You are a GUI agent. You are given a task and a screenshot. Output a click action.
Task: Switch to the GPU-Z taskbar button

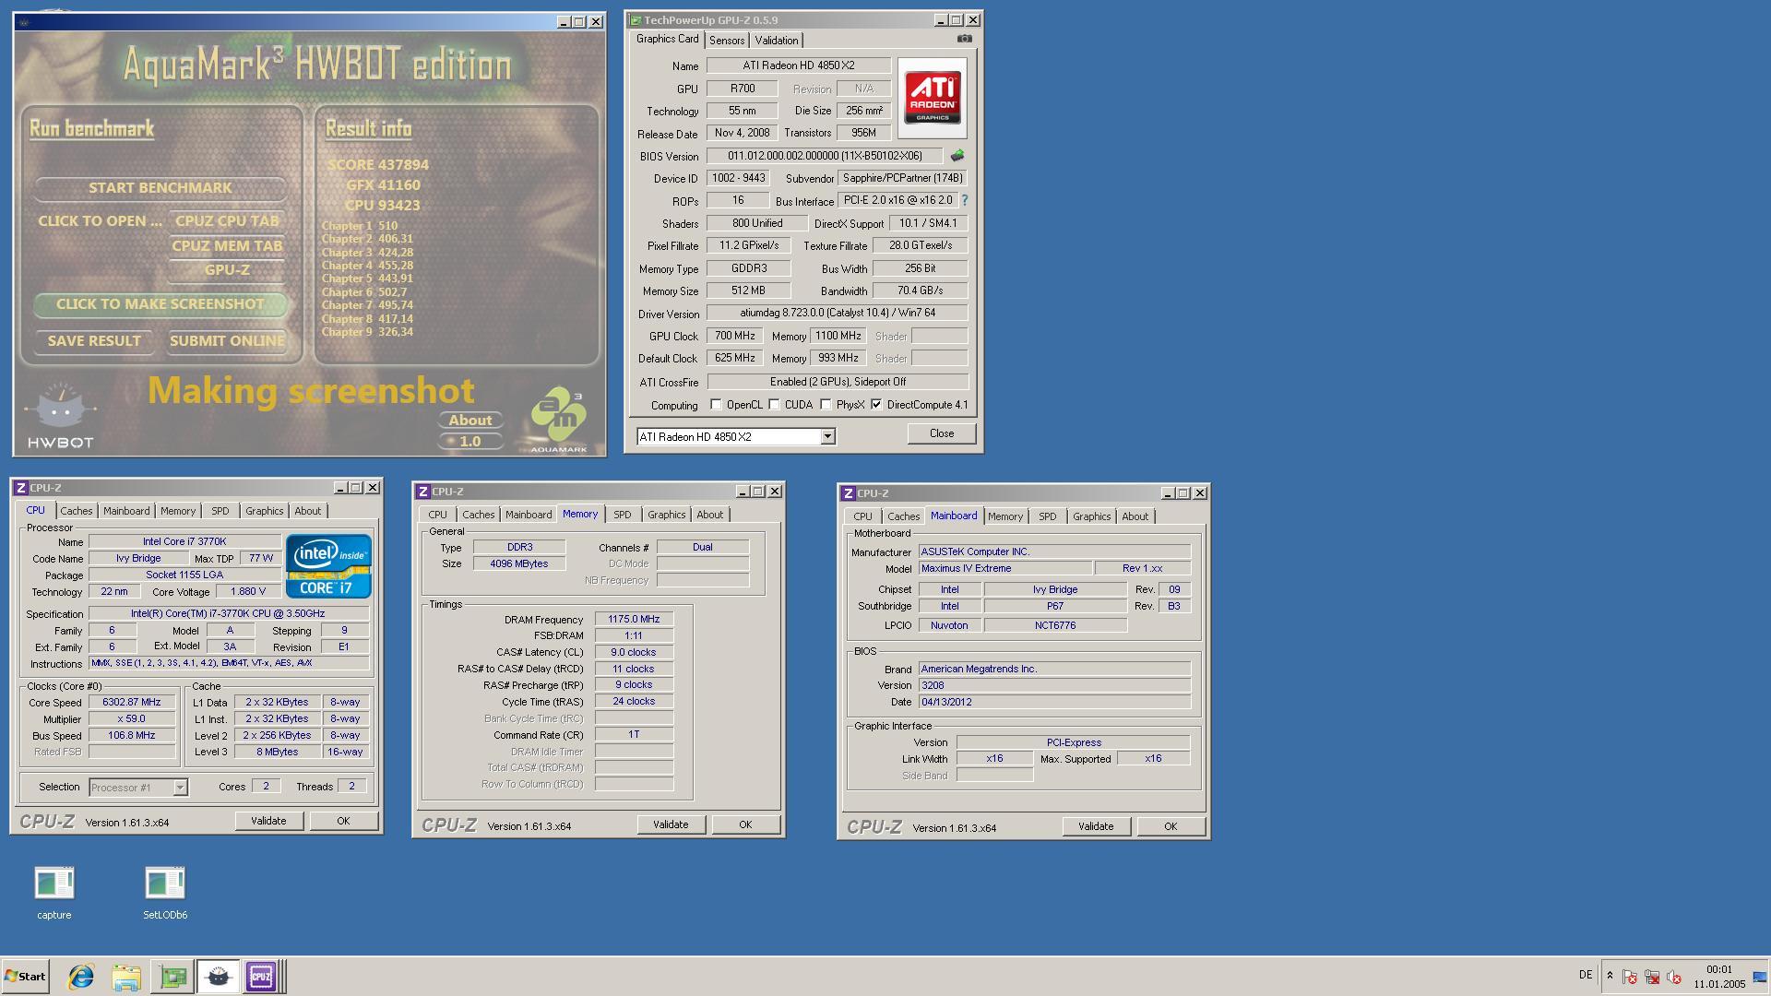point(172,977)
